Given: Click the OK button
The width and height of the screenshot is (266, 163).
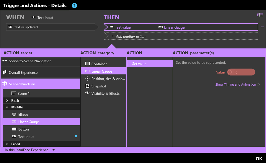Looking at the screenshot, I should [259, 159].
